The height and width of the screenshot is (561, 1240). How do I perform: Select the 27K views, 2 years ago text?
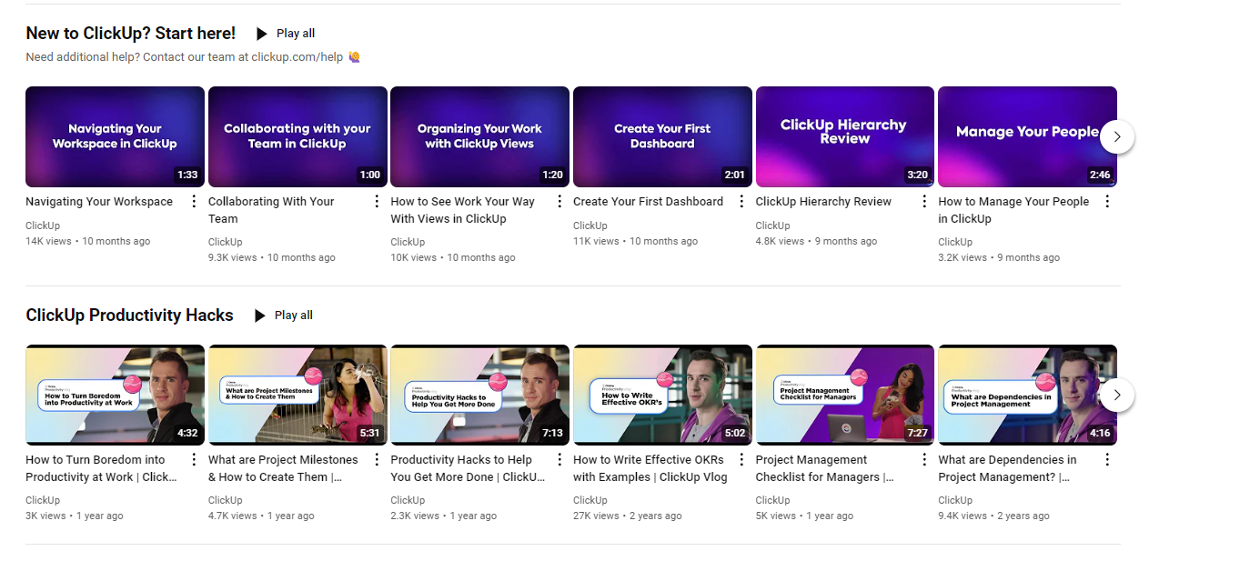tap(628, 516)
